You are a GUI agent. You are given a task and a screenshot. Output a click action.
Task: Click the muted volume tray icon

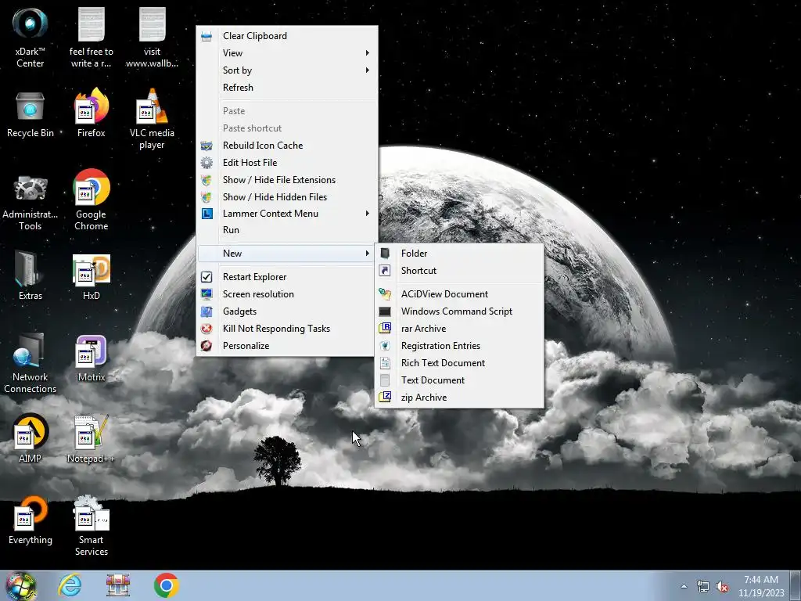pyautogui.click(x=722, y=587)
